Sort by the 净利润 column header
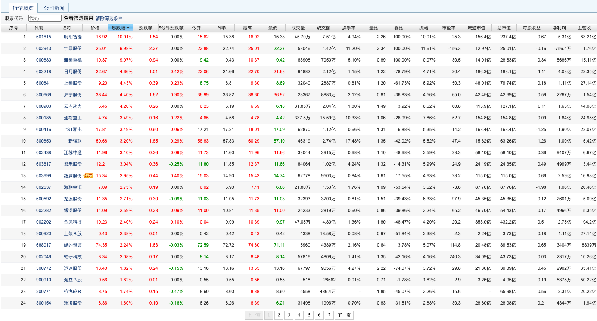This screenshot has height=321, width=597. point(559,28)
